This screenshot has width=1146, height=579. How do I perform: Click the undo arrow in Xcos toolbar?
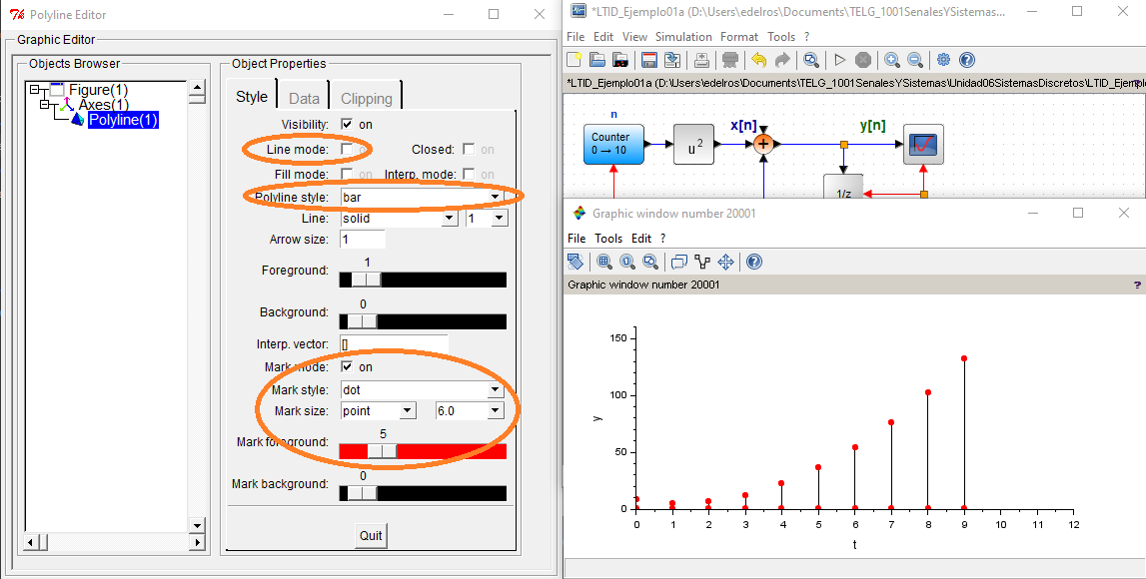758,60
